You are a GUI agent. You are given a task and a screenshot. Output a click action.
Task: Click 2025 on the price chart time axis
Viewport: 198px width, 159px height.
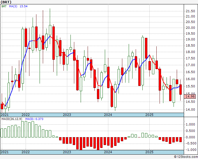[x=149, y=115]
